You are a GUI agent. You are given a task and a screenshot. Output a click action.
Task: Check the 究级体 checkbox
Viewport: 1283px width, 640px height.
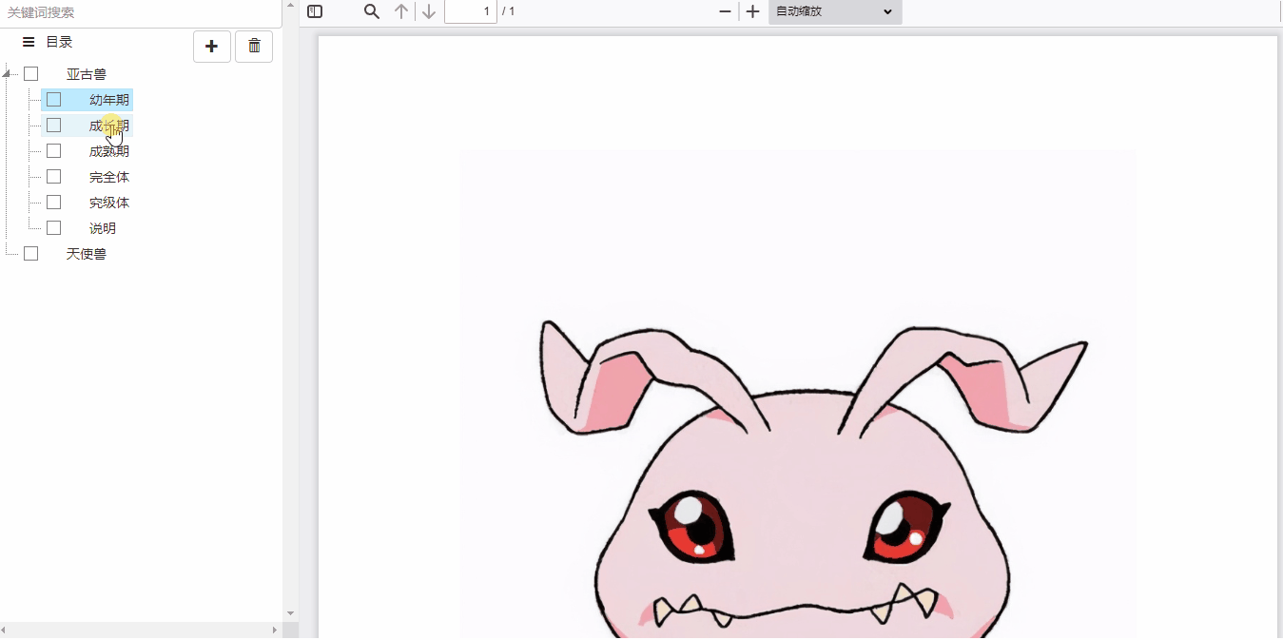pos(54,203)
